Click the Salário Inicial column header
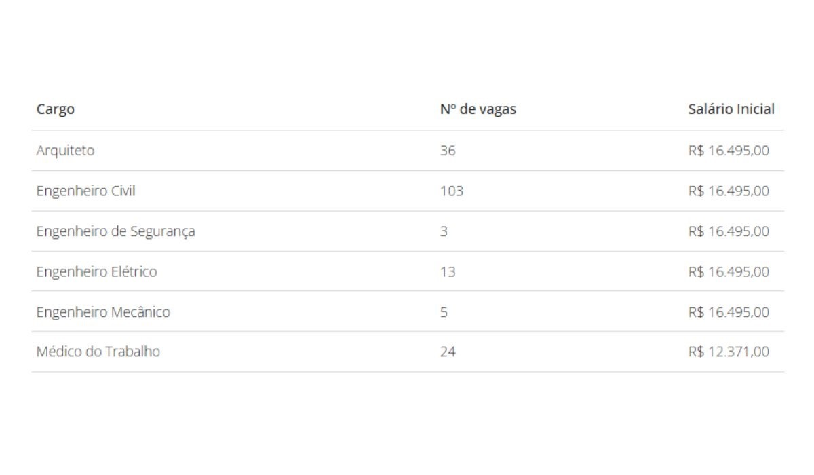This screenshot has height=475, width=814. [731, 109]
